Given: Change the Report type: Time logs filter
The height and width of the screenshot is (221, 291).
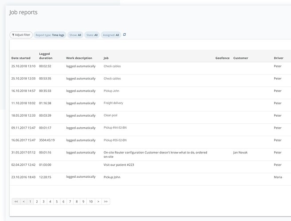Looking at the screenshot, I should click(x=50, y=35).
